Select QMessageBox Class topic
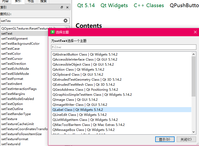 click(x=122, y=130)
